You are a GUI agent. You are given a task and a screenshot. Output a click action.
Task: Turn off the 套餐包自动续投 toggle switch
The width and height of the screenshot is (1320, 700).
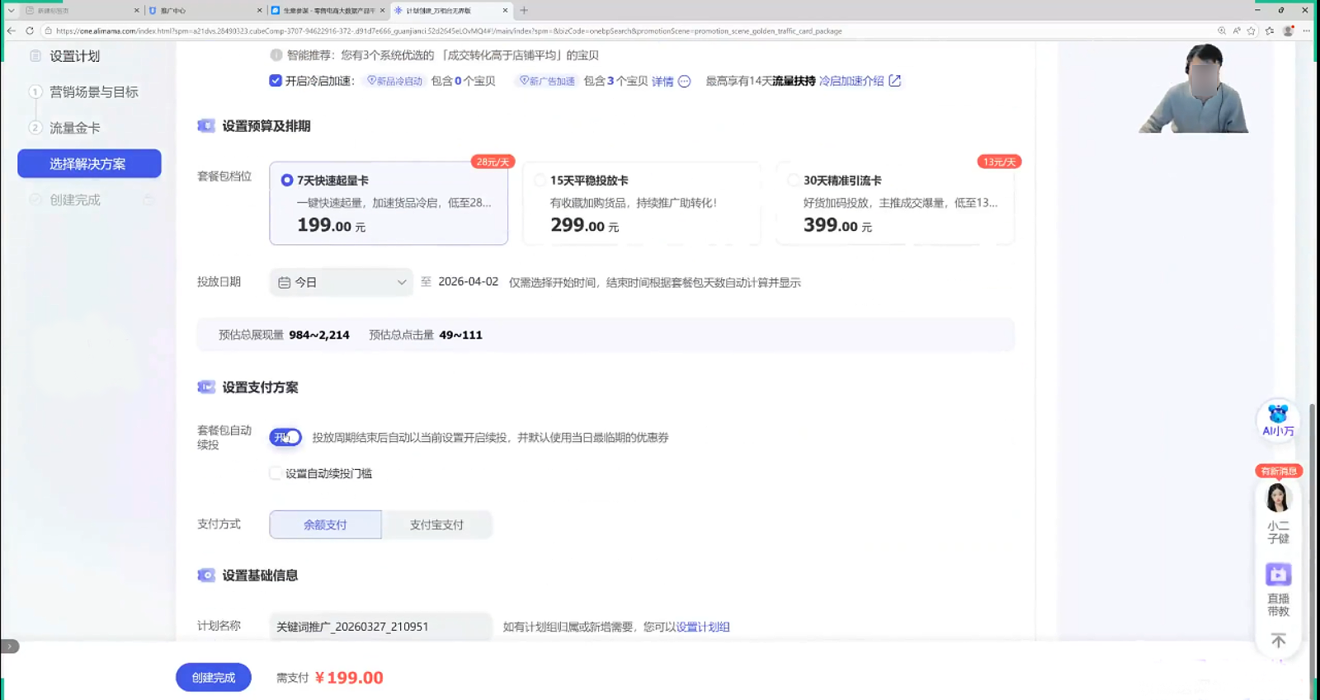(x=285, y=437)
